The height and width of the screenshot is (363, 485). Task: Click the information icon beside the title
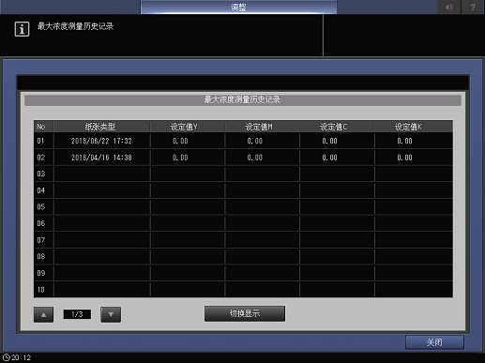(x=22, y=29)
